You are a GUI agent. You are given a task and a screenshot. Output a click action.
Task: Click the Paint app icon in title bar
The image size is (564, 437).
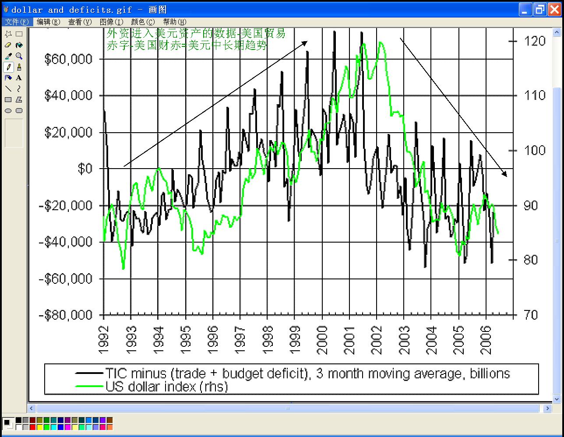[x=6, y=10]
